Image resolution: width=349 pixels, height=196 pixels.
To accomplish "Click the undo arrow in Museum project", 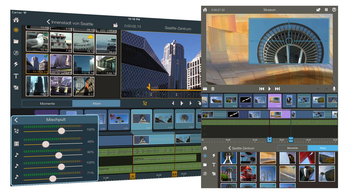I will (x=318, y=89).
